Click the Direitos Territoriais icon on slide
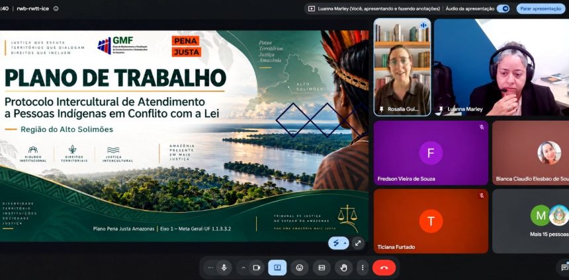 pyautogui.click(x=73, y=149)
